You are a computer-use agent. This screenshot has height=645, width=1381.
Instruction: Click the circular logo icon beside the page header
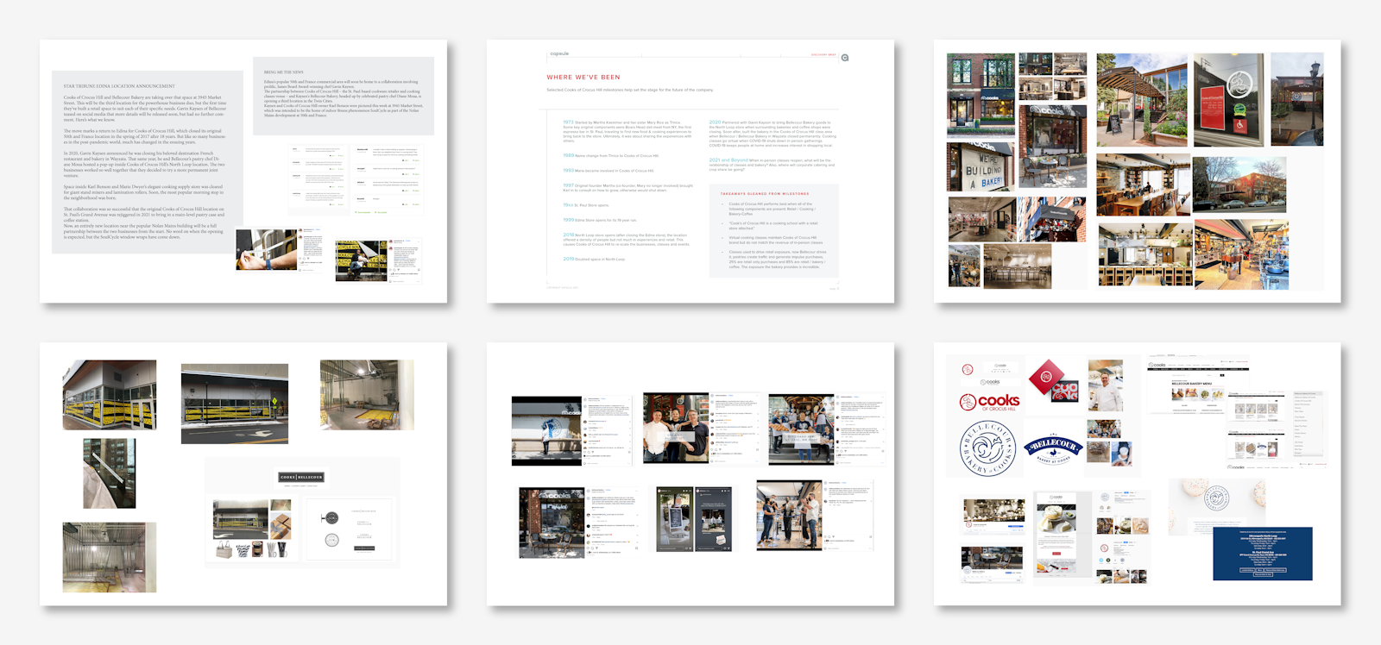(845, 58)
